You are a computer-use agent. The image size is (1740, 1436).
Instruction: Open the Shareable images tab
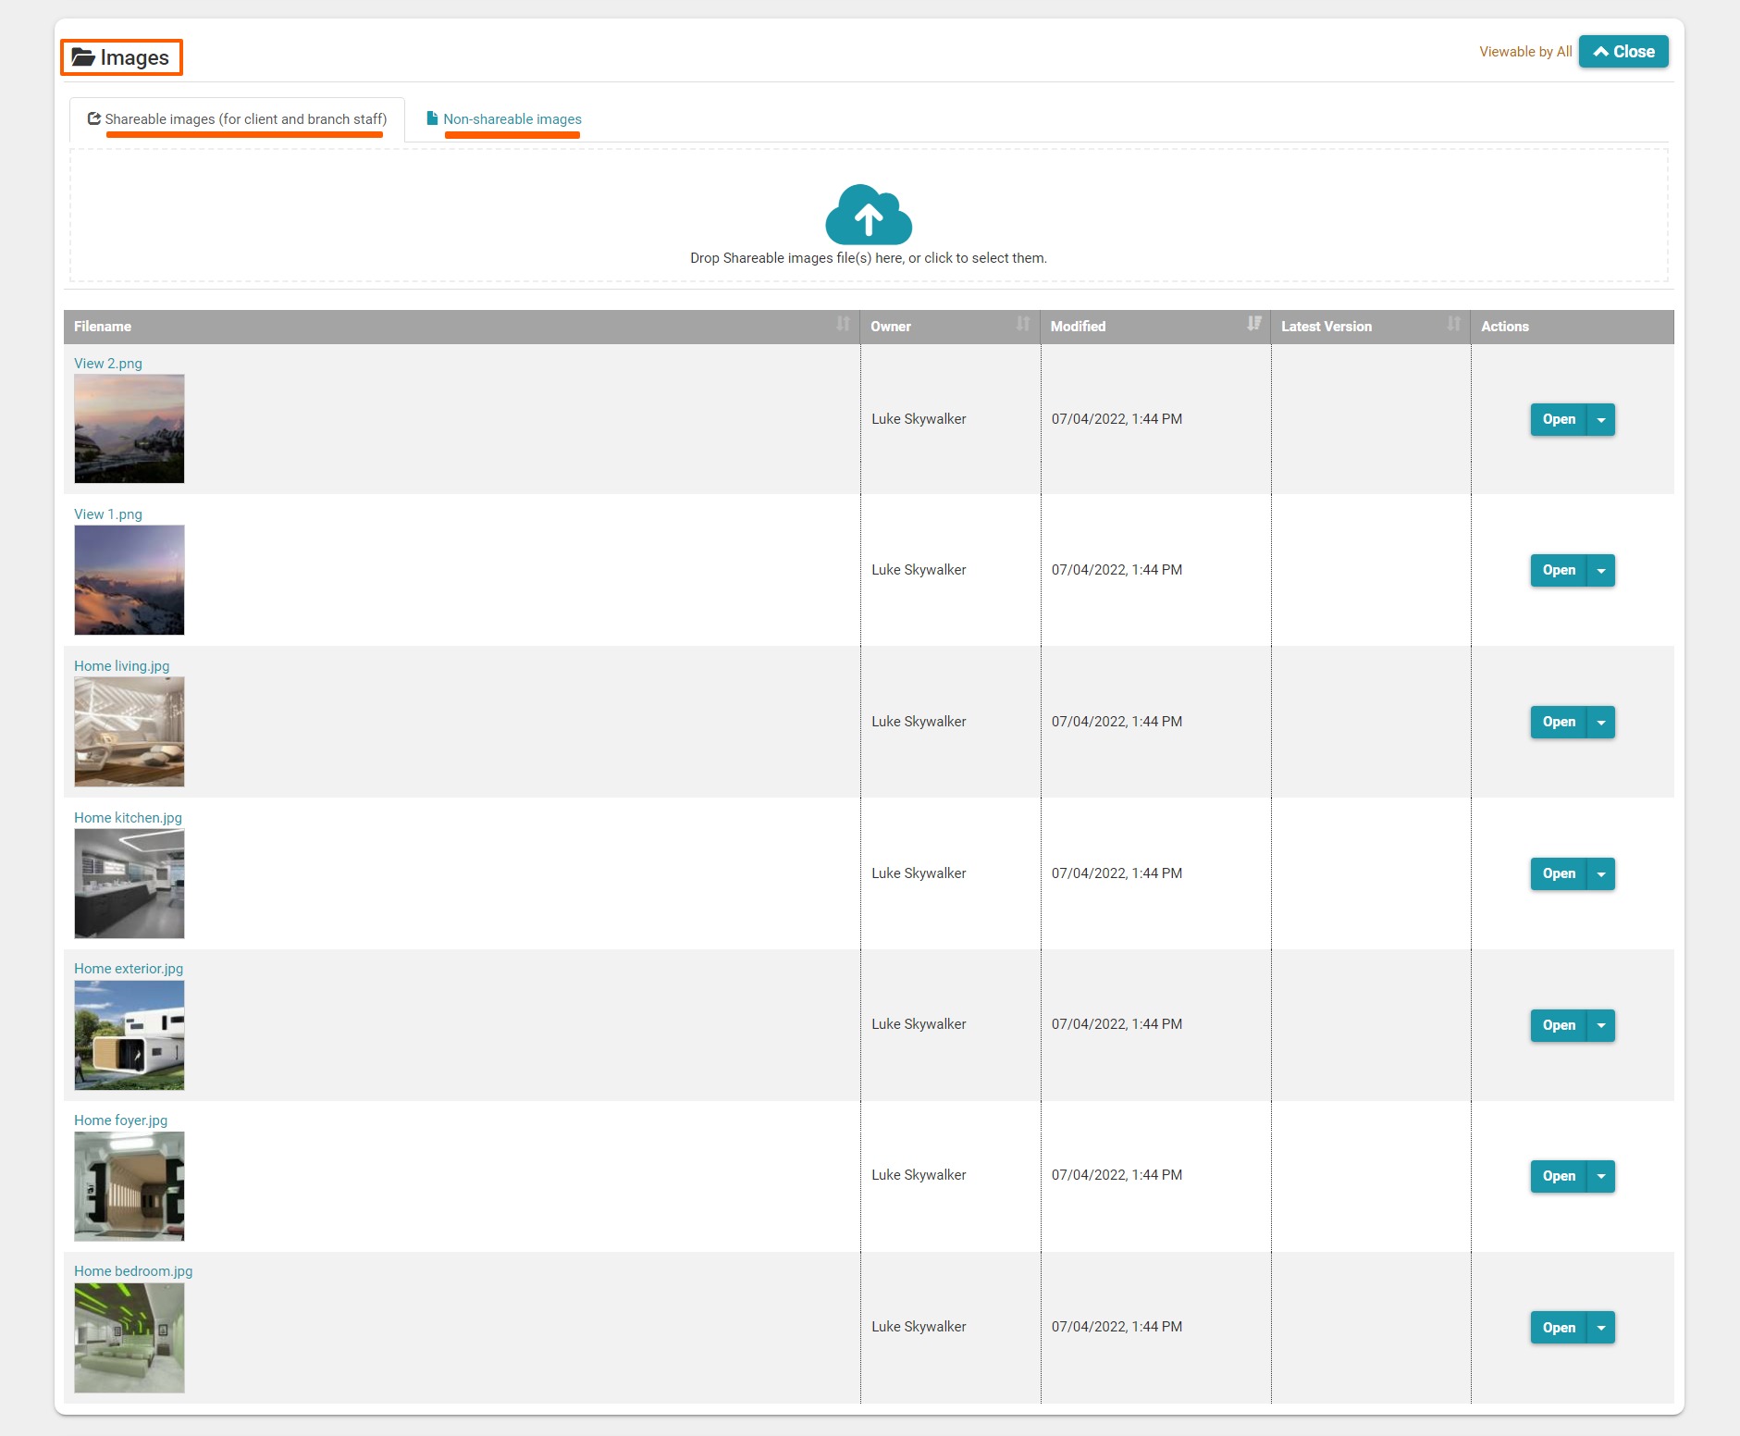(238, 119)
